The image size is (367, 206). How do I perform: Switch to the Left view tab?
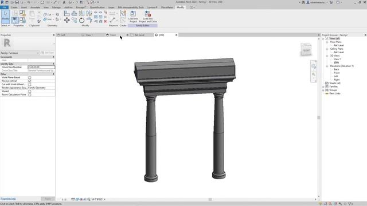tap(63, 35)
